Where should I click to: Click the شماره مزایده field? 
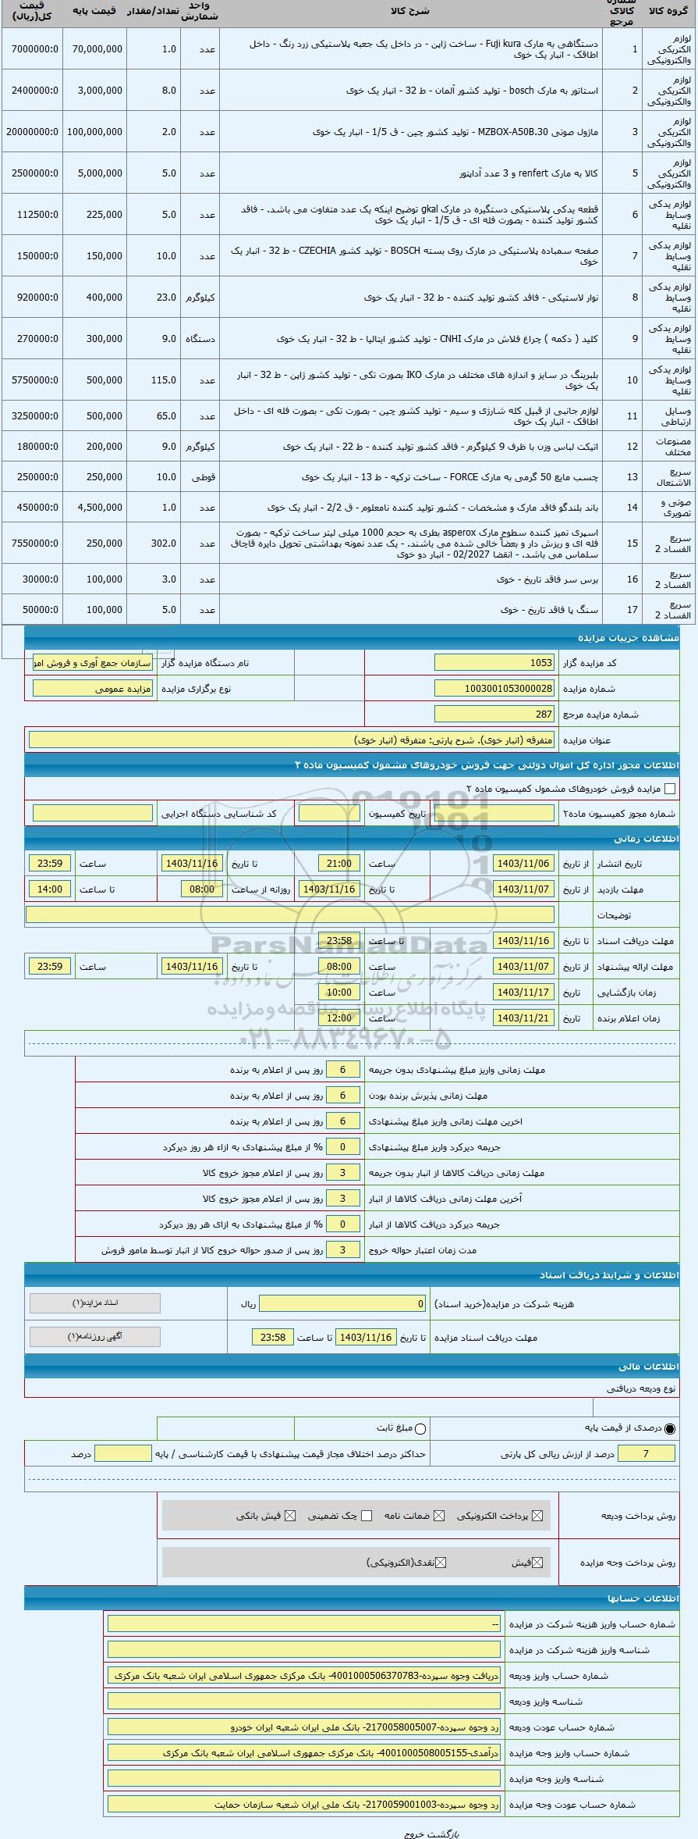coord(494,689)
